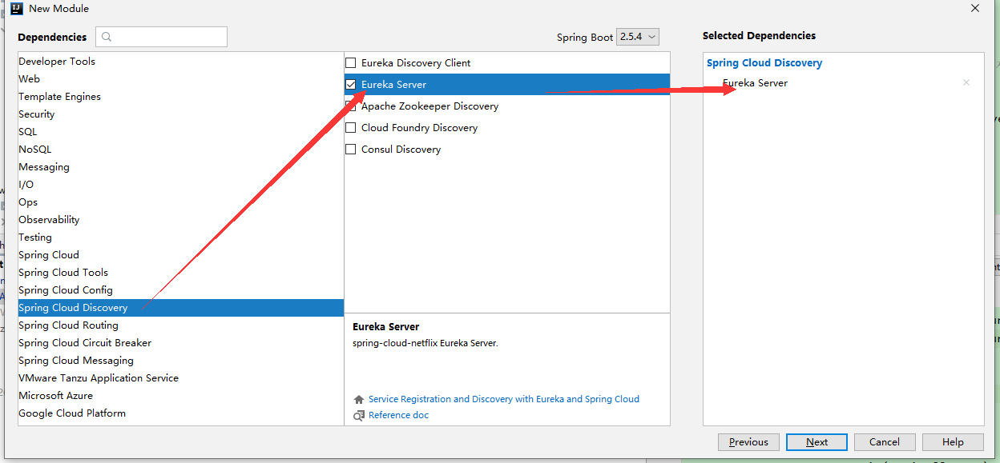Click the Eureka Discovery Client label
1000x463 pixels.
click(416, 62)
